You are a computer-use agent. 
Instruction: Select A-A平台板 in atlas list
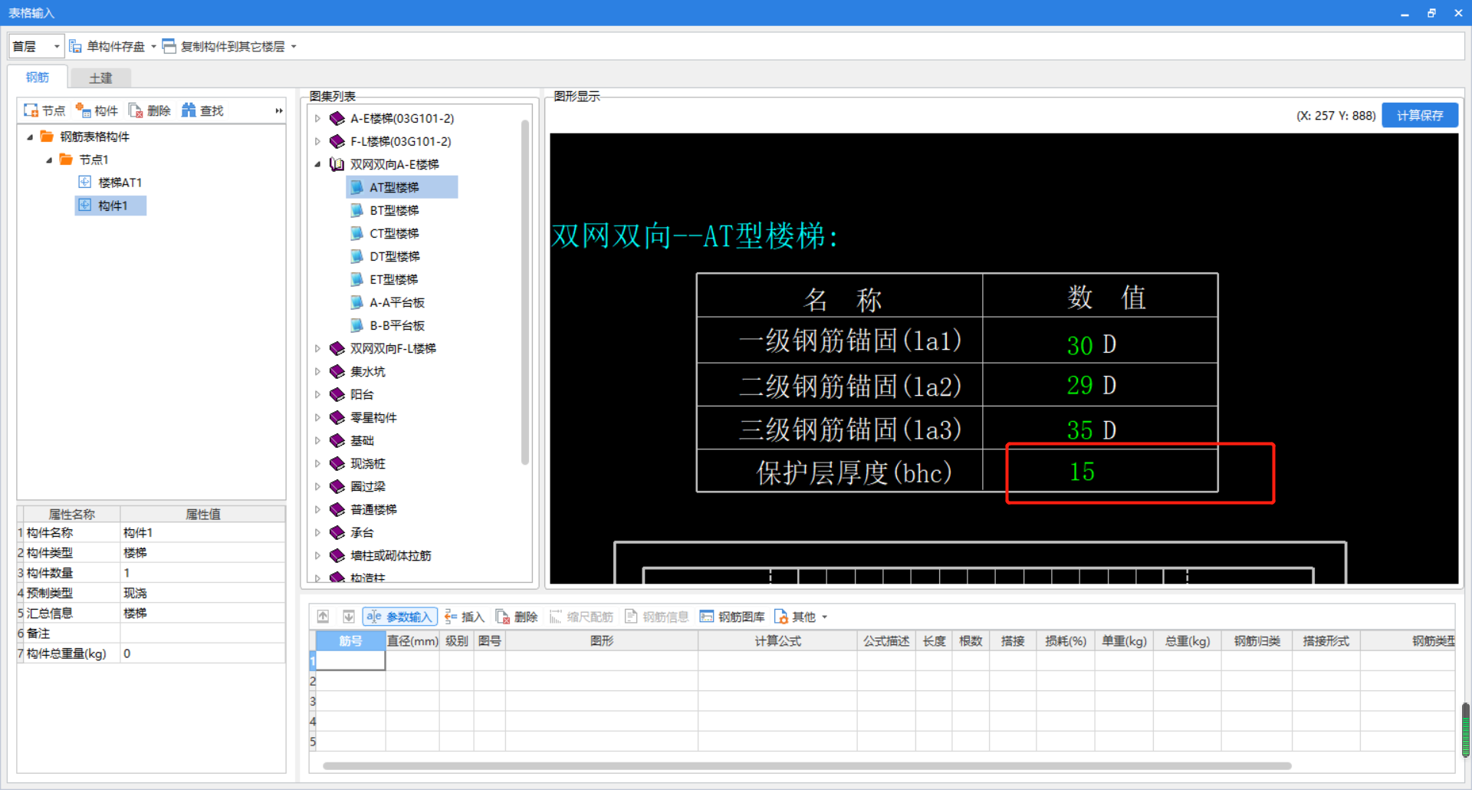(396, 302)
